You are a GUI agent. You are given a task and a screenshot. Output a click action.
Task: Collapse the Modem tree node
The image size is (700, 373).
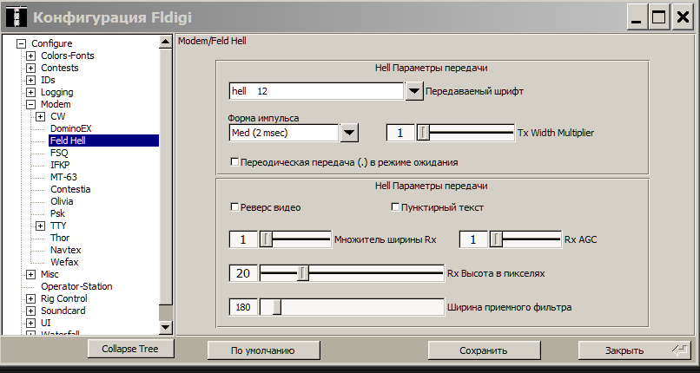click(30, 104)
